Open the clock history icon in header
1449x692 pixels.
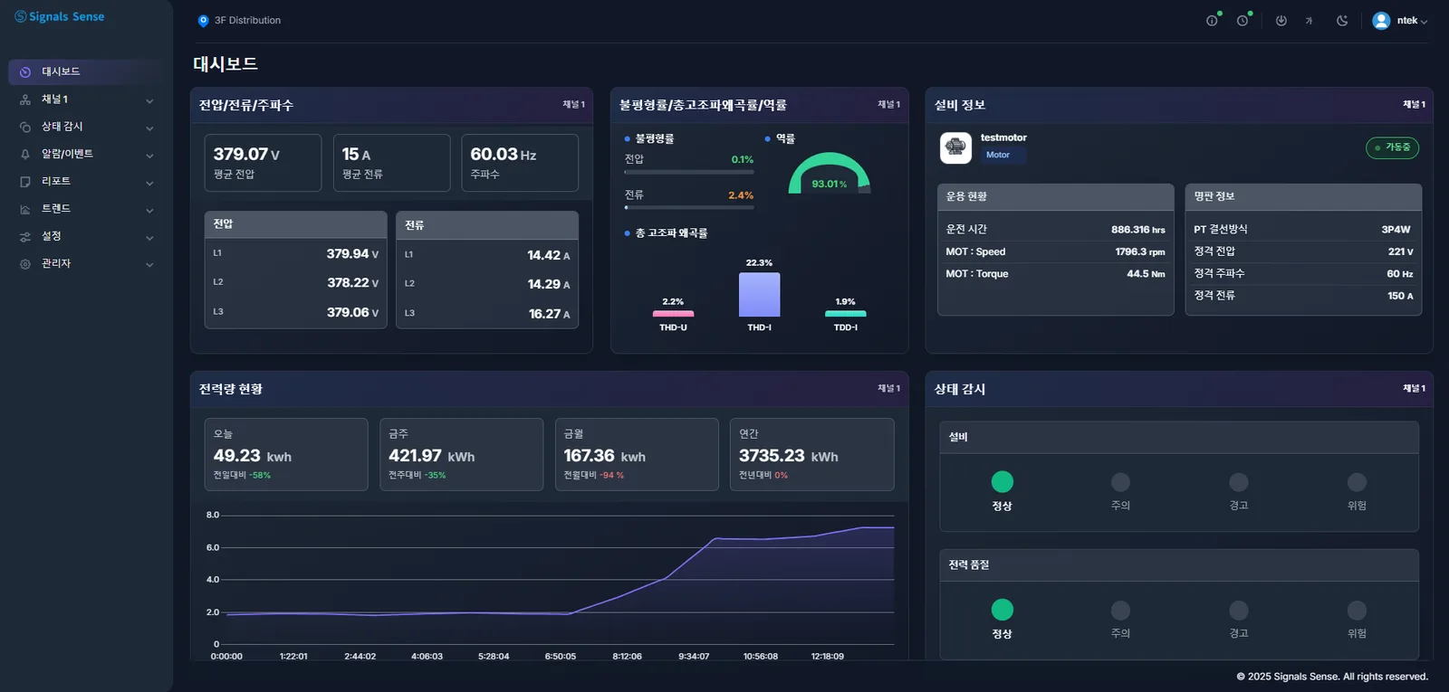[x=1243, y=21]
